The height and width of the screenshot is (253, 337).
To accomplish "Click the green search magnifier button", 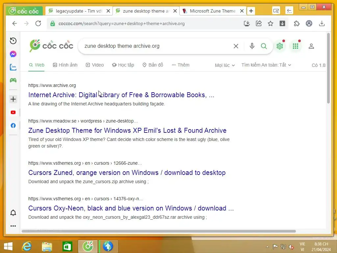I will tap(264, 46).
